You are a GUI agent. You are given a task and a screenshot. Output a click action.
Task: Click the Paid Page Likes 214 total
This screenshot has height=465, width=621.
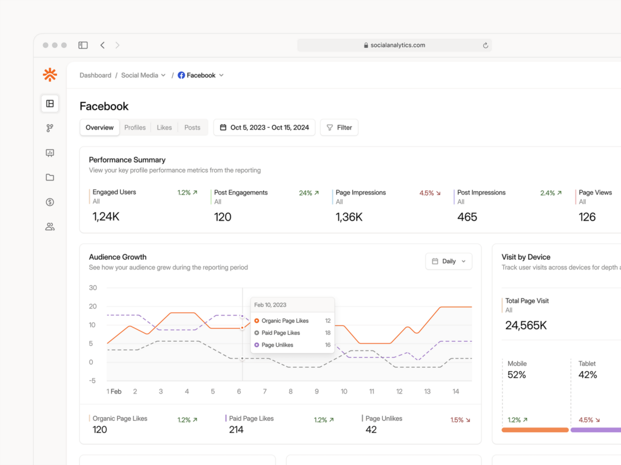point(237,430)
